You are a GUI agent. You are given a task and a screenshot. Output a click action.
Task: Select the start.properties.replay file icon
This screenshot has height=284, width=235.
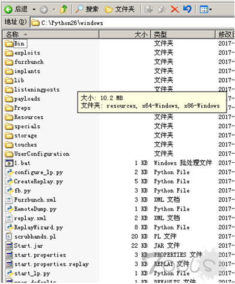point(9,264)
